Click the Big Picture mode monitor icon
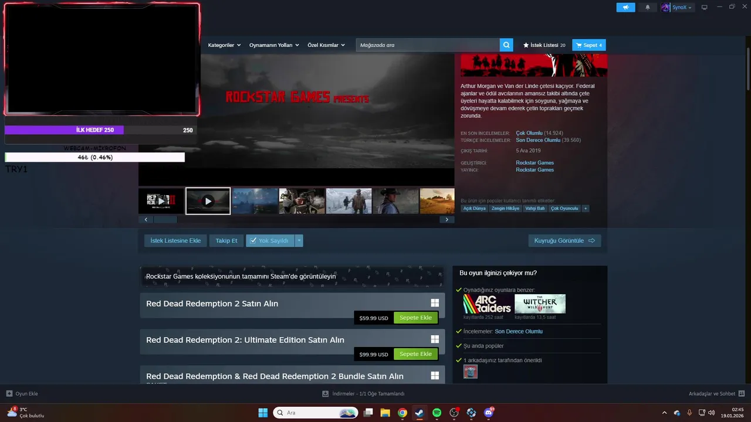Image resolution: width=751 pixels, height=422 pixels. click(x=705, y=8)
